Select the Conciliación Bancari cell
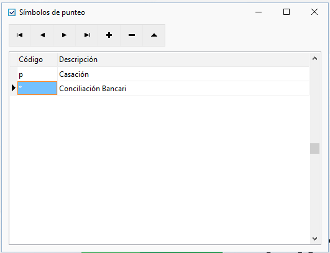The width and height of the screenshot is (330, 253). coord(183,89)
